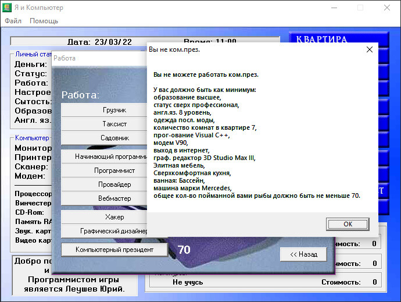Choose the Компьютерный президент job
Screen dimensions: 401x302
pyautogui.click(x=114, y=250)
